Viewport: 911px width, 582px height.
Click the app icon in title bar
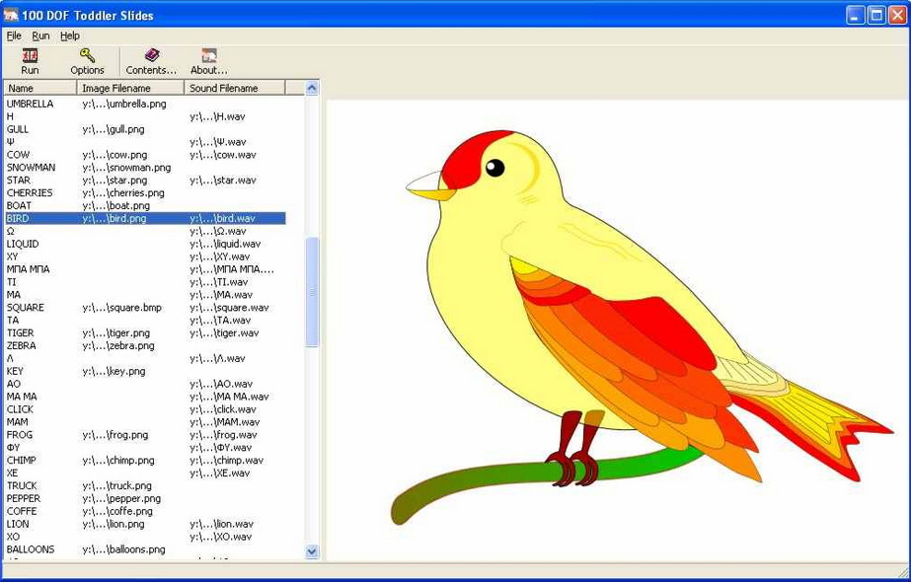click(11, 15)
